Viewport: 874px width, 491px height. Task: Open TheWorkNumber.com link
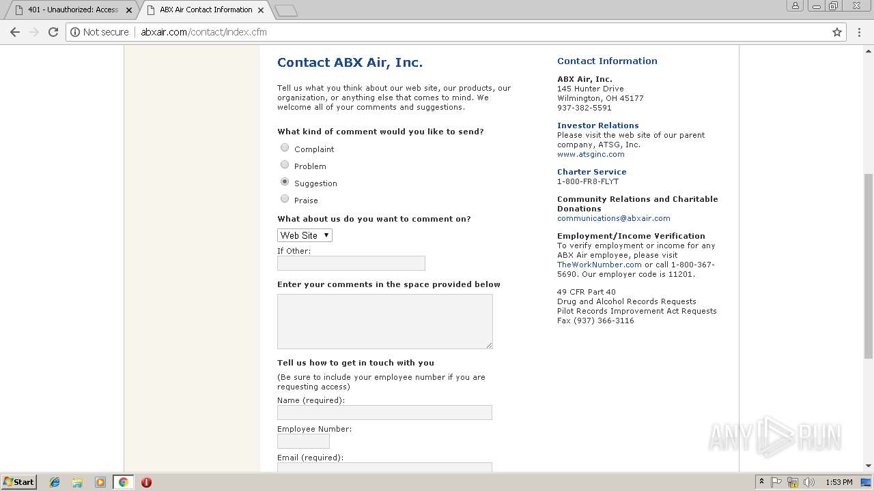pyautogui.click(x=599, y=265)
